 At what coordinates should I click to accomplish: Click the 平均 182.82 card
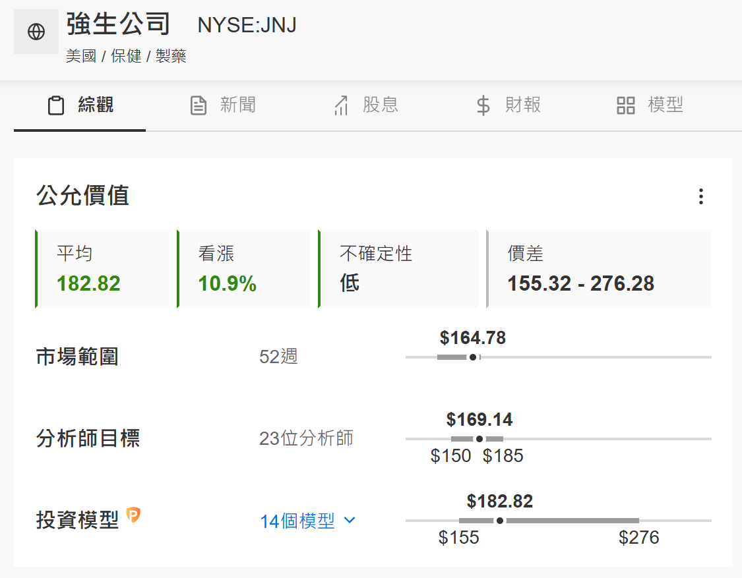102,269
